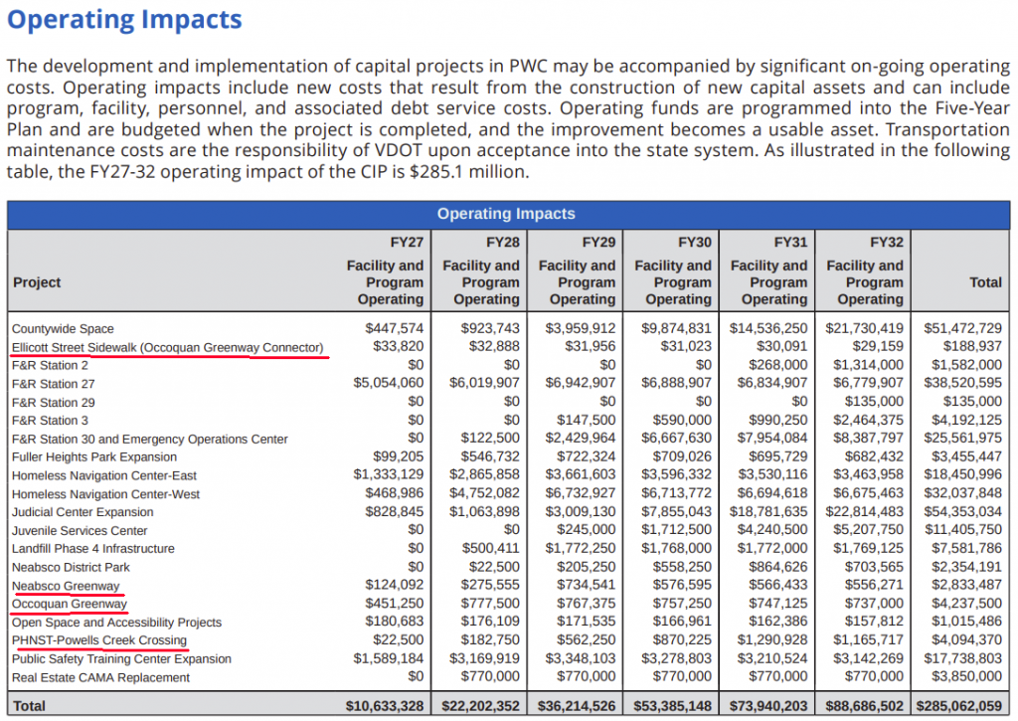Click the Landfill Phase 4 Infrastructure label
Image resolution: width=1018 pixels, height=721 pixels.
(x=93, y=549)
